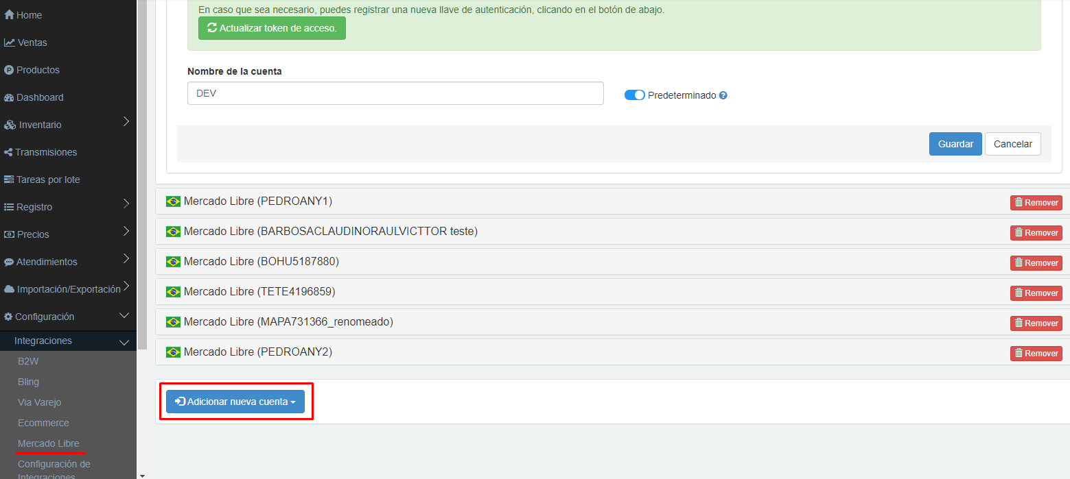Image resolution: width=1070 pixels, height=479 pixels.
Task: Collapse the Configuración section arrow
Action: point(124,316)
